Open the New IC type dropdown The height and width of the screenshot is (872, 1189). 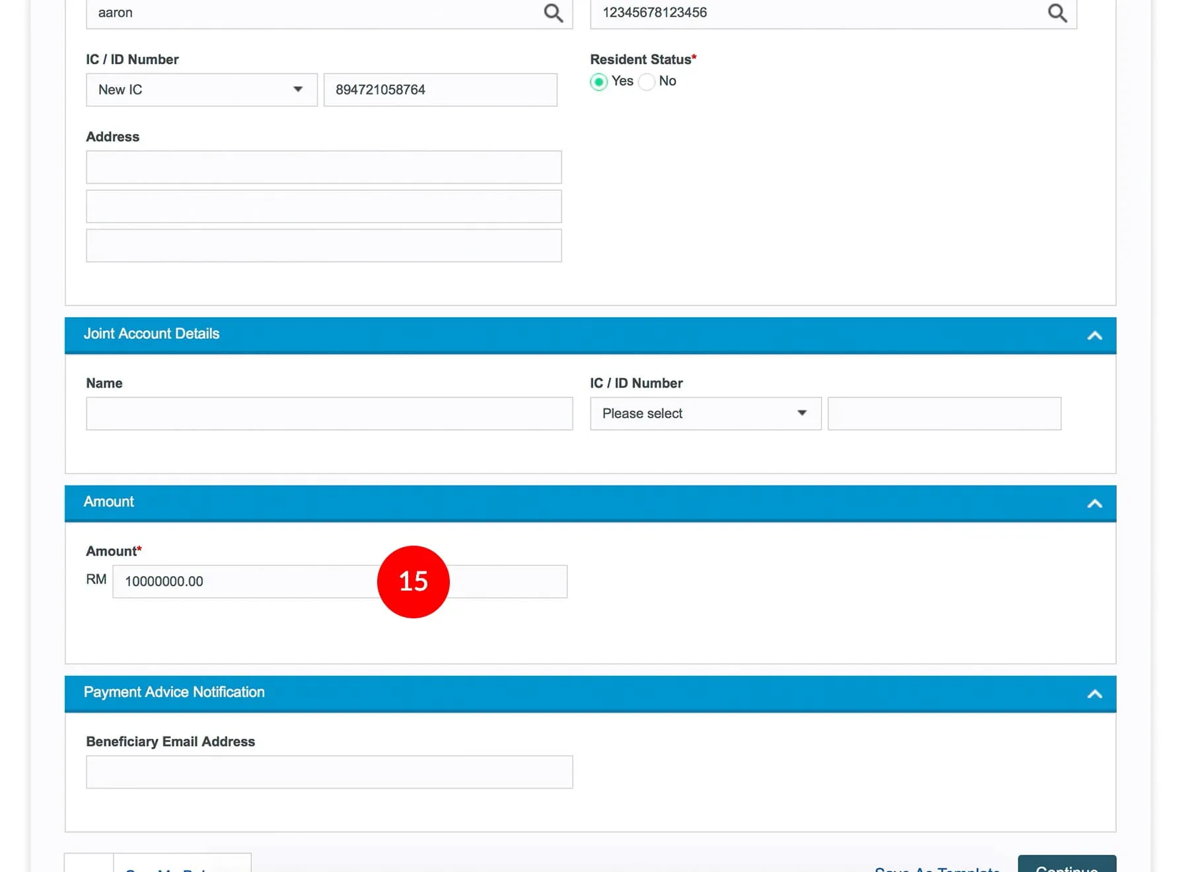201,90
